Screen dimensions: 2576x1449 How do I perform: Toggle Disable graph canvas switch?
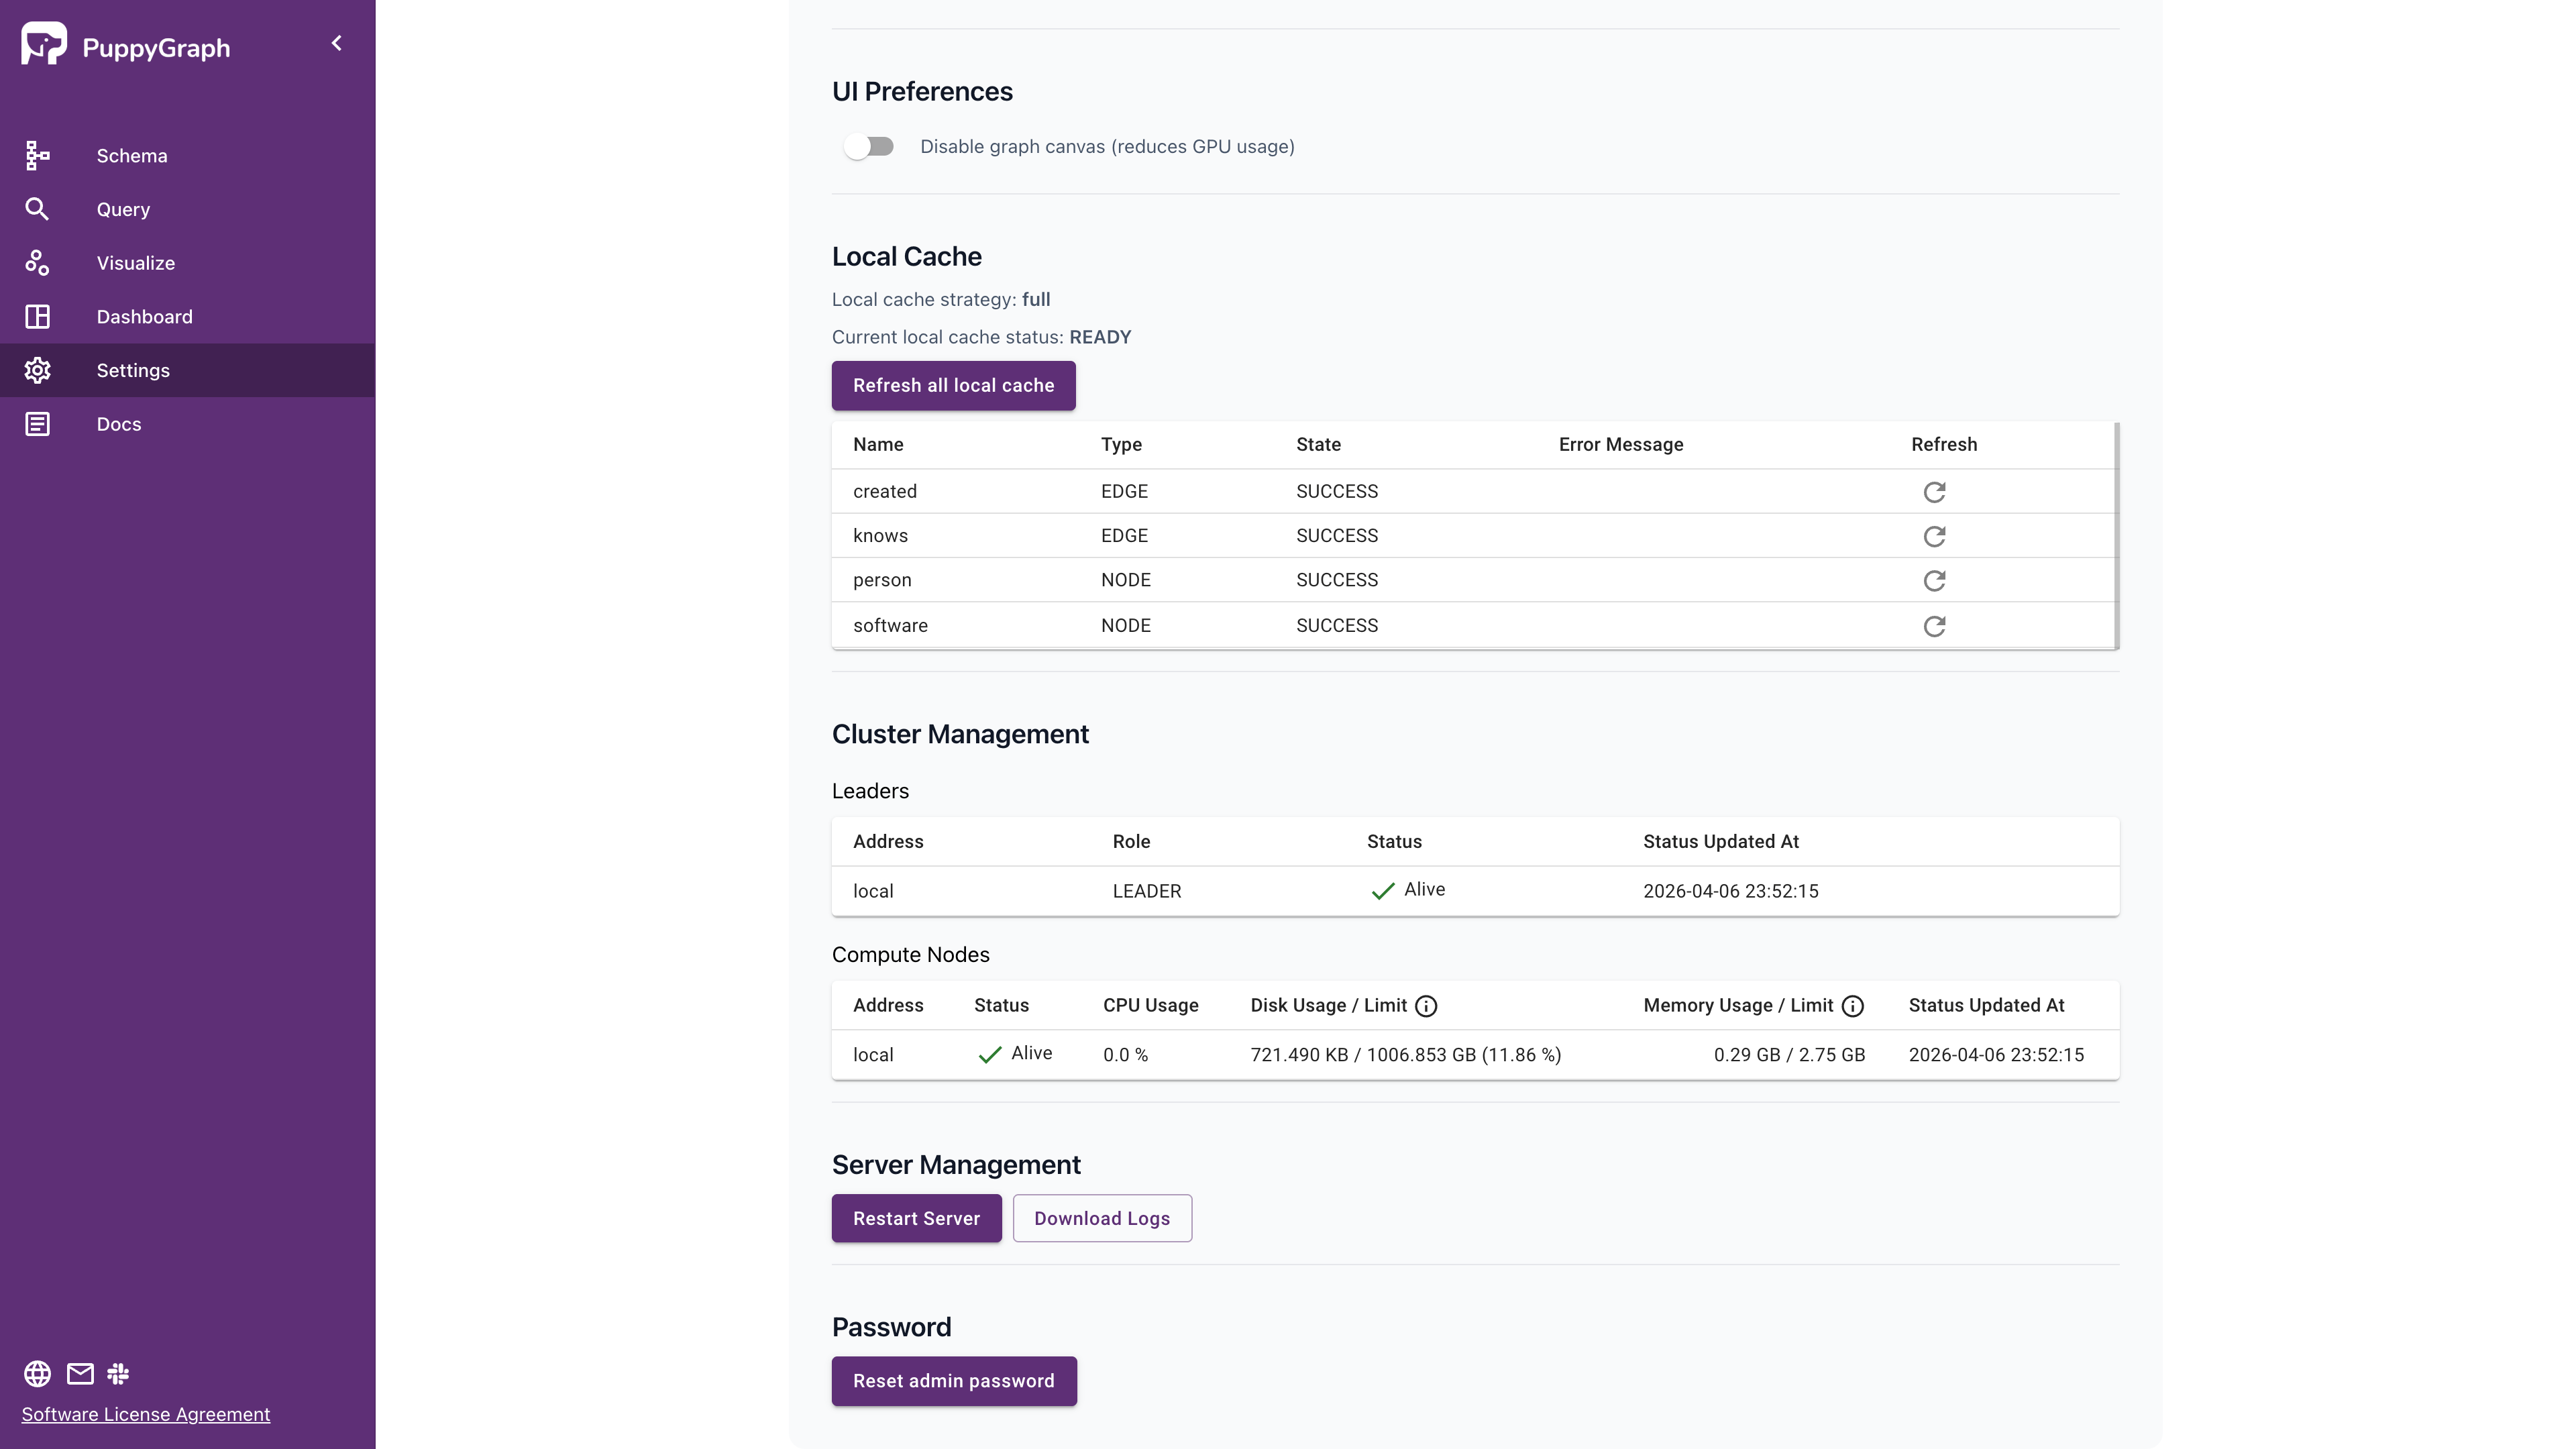click(868, 147)
